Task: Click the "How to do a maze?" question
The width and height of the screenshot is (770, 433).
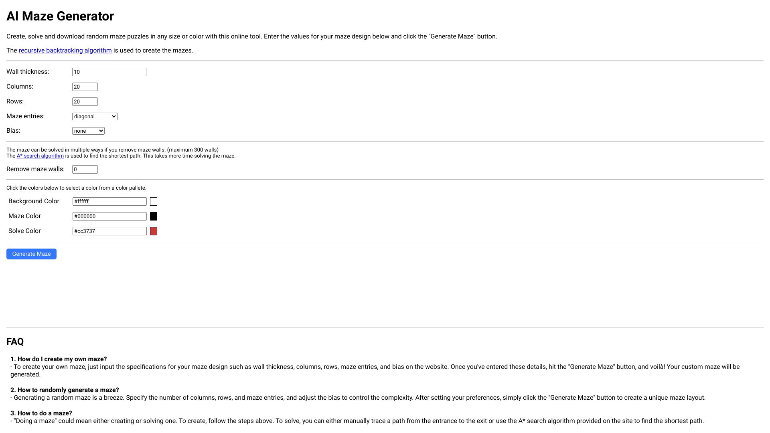Action: coord(41,413)
